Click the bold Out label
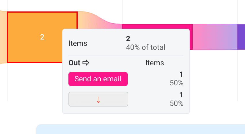The height and width of the screenshot is (134, 245). click(74, 63)
